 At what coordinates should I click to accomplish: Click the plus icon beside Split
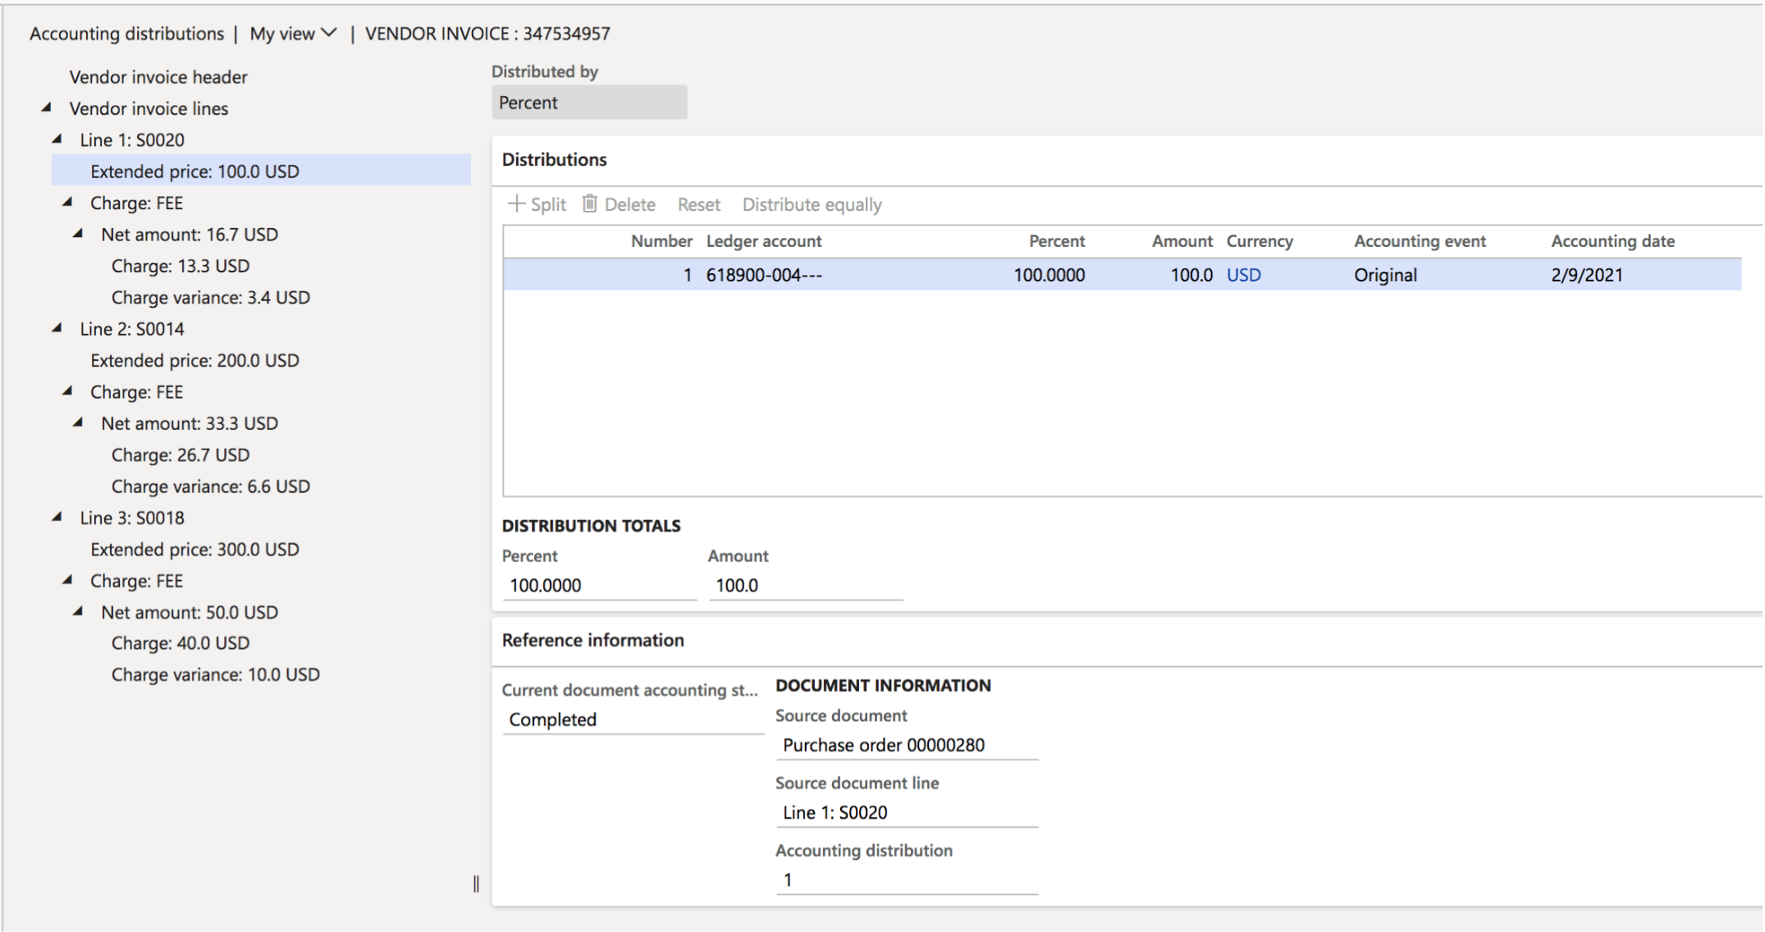pos(516,203)
